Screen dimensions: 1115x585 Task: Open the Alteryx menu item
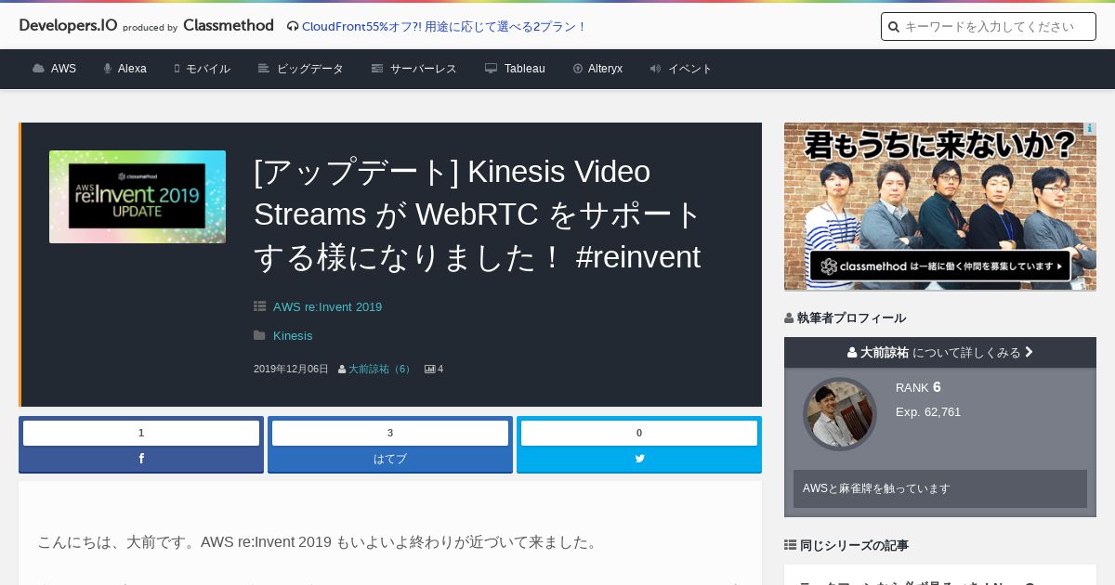click(x=605, y=69)
